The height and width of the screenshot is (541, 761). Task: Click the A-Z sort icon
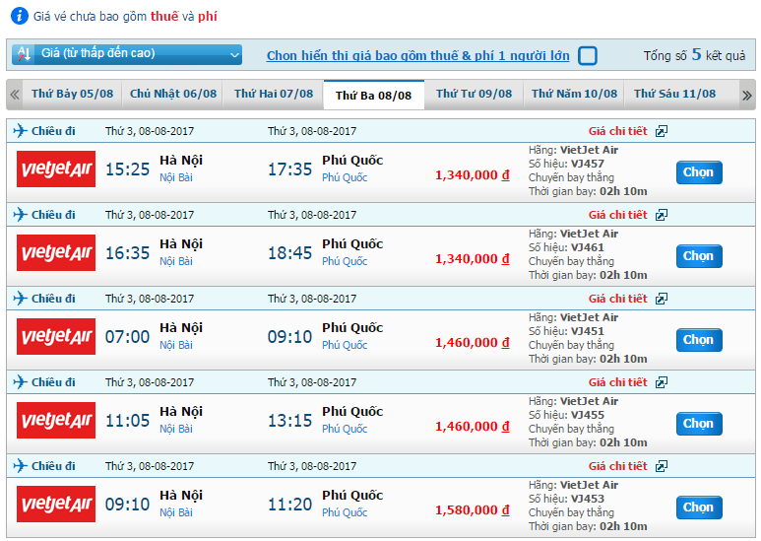click(x=24, y=54)
